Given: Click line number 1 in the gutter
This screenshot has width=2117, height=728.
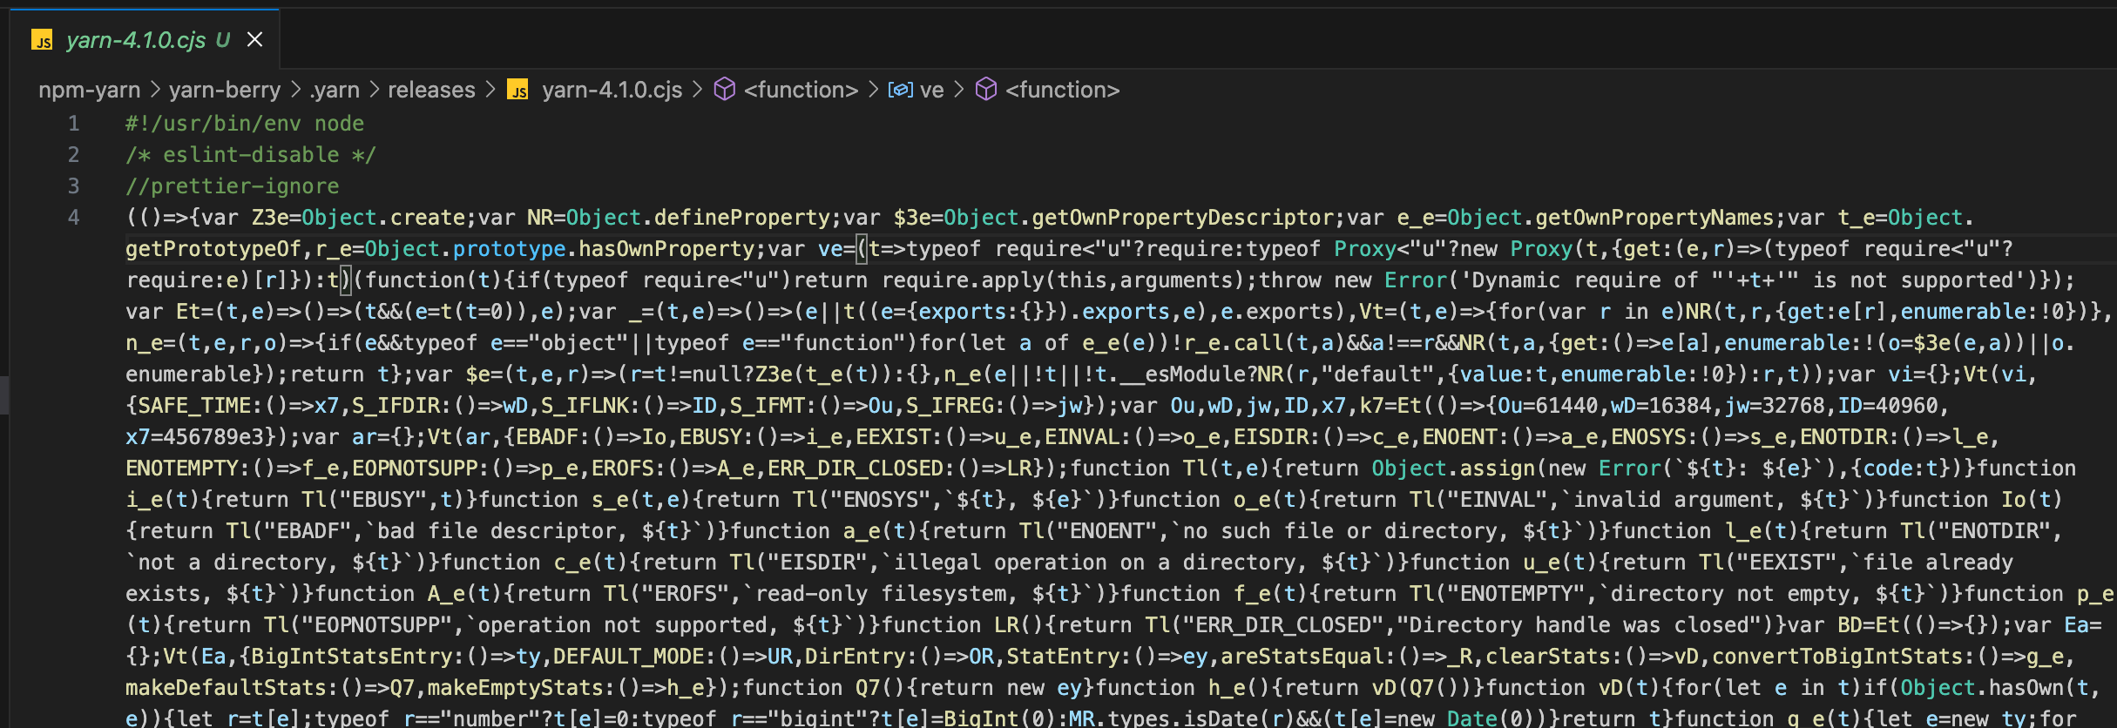Looking at the screenshot, I should (x=74, y=124).
